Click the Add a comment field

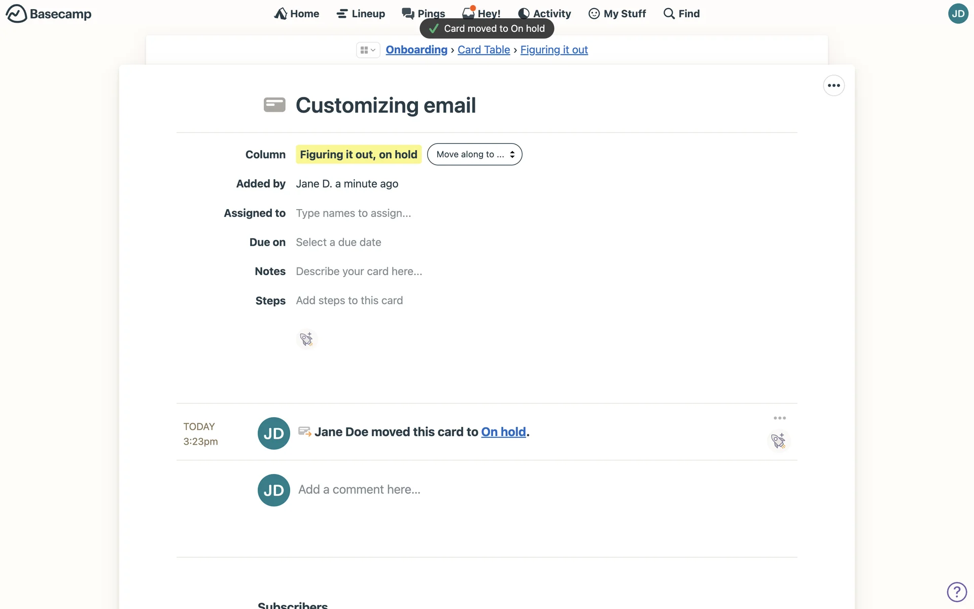pos(359,490)
